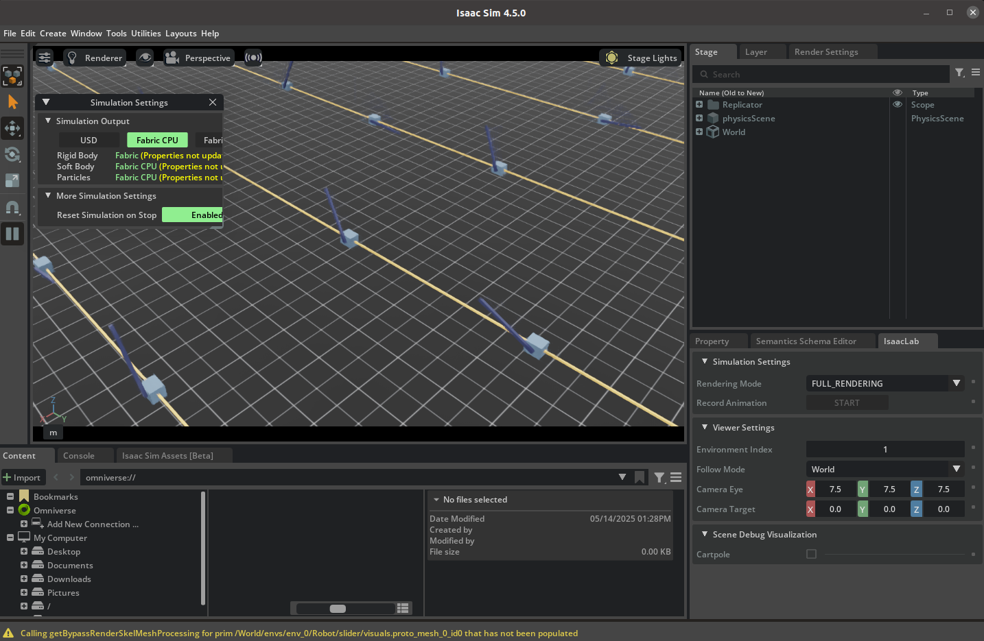Open the Content browser filter funnel
The width and height of the screenshot is (984, 641).
click(659, 477)
